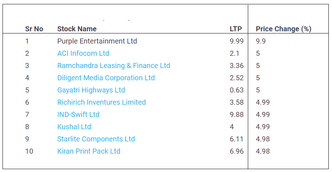Click the Price Change (%) column header
The height and width of the screenshot is (172, 332).
point(283,29)
